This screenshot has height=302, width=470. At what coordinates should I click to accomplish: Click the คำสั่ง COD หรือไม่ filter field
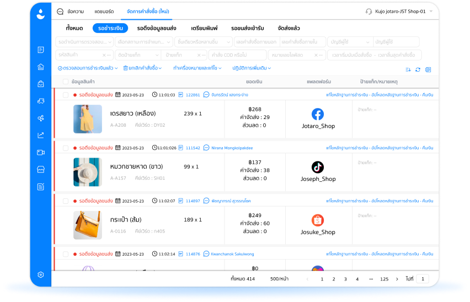tap(237, 55)
